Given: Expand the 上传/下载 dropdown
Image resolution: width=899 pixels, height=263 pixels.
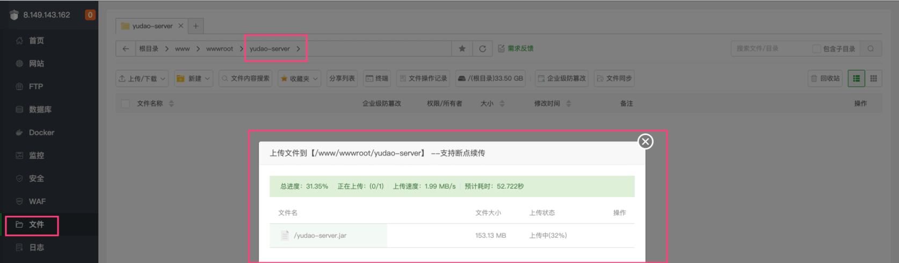Looking at the screenshot, I should [x=142, y=79].
